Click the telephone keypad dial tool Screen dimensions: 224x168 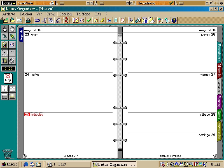[x=5, y=61]
